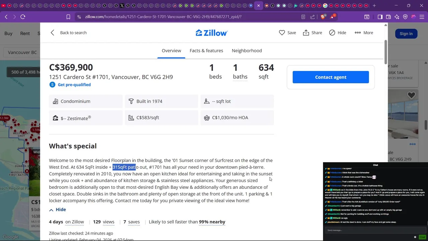Toggle the browser sidebar panel

[x=380, y=17]
